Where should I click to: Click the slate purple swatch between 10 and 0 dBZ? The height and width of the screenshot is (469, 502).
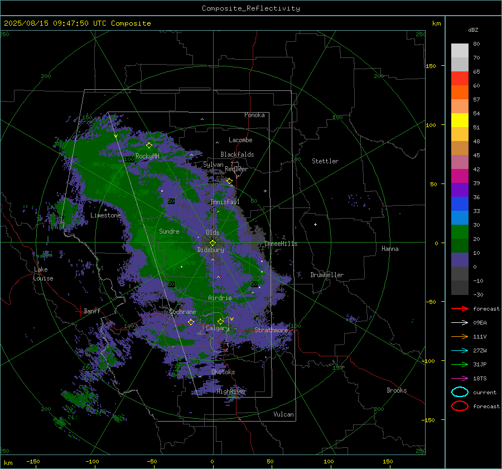460,260
